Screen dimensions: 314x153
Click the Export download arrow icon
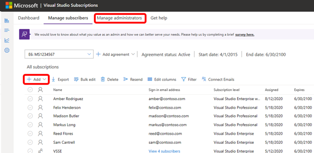54,79
